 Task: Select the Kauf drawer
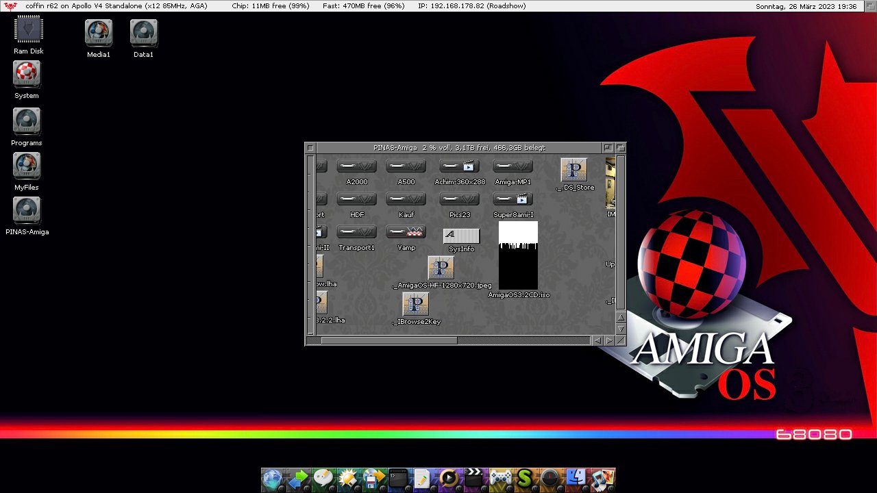coord(406,199)
